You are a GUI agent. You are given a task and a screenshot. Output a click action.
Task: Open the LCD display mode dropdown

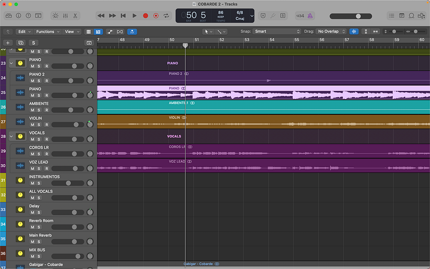[252, 16]
